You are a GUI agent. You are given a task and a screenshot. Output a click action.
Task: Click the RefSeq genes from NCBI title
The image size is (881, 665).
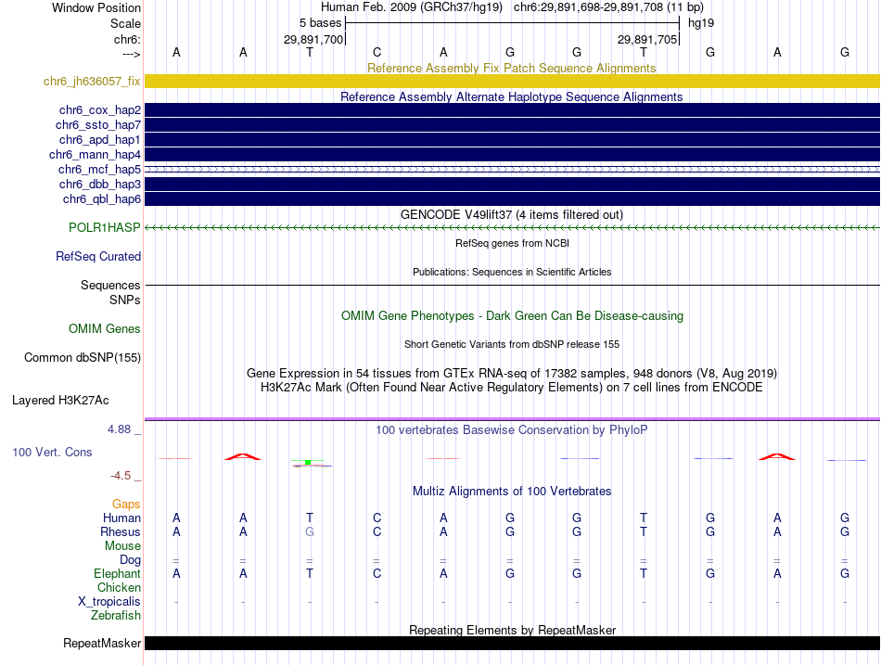point(512,243)
